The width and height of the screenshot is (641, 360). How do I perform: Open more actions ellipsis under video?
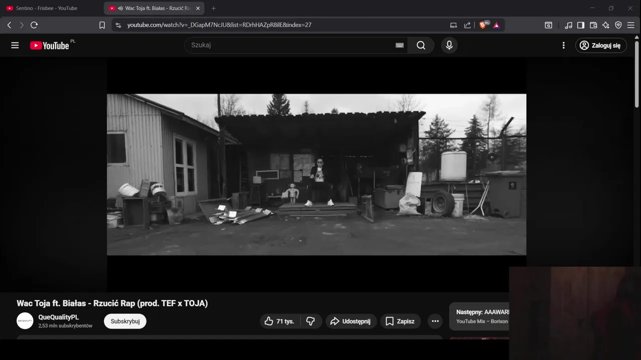[435, 321]
